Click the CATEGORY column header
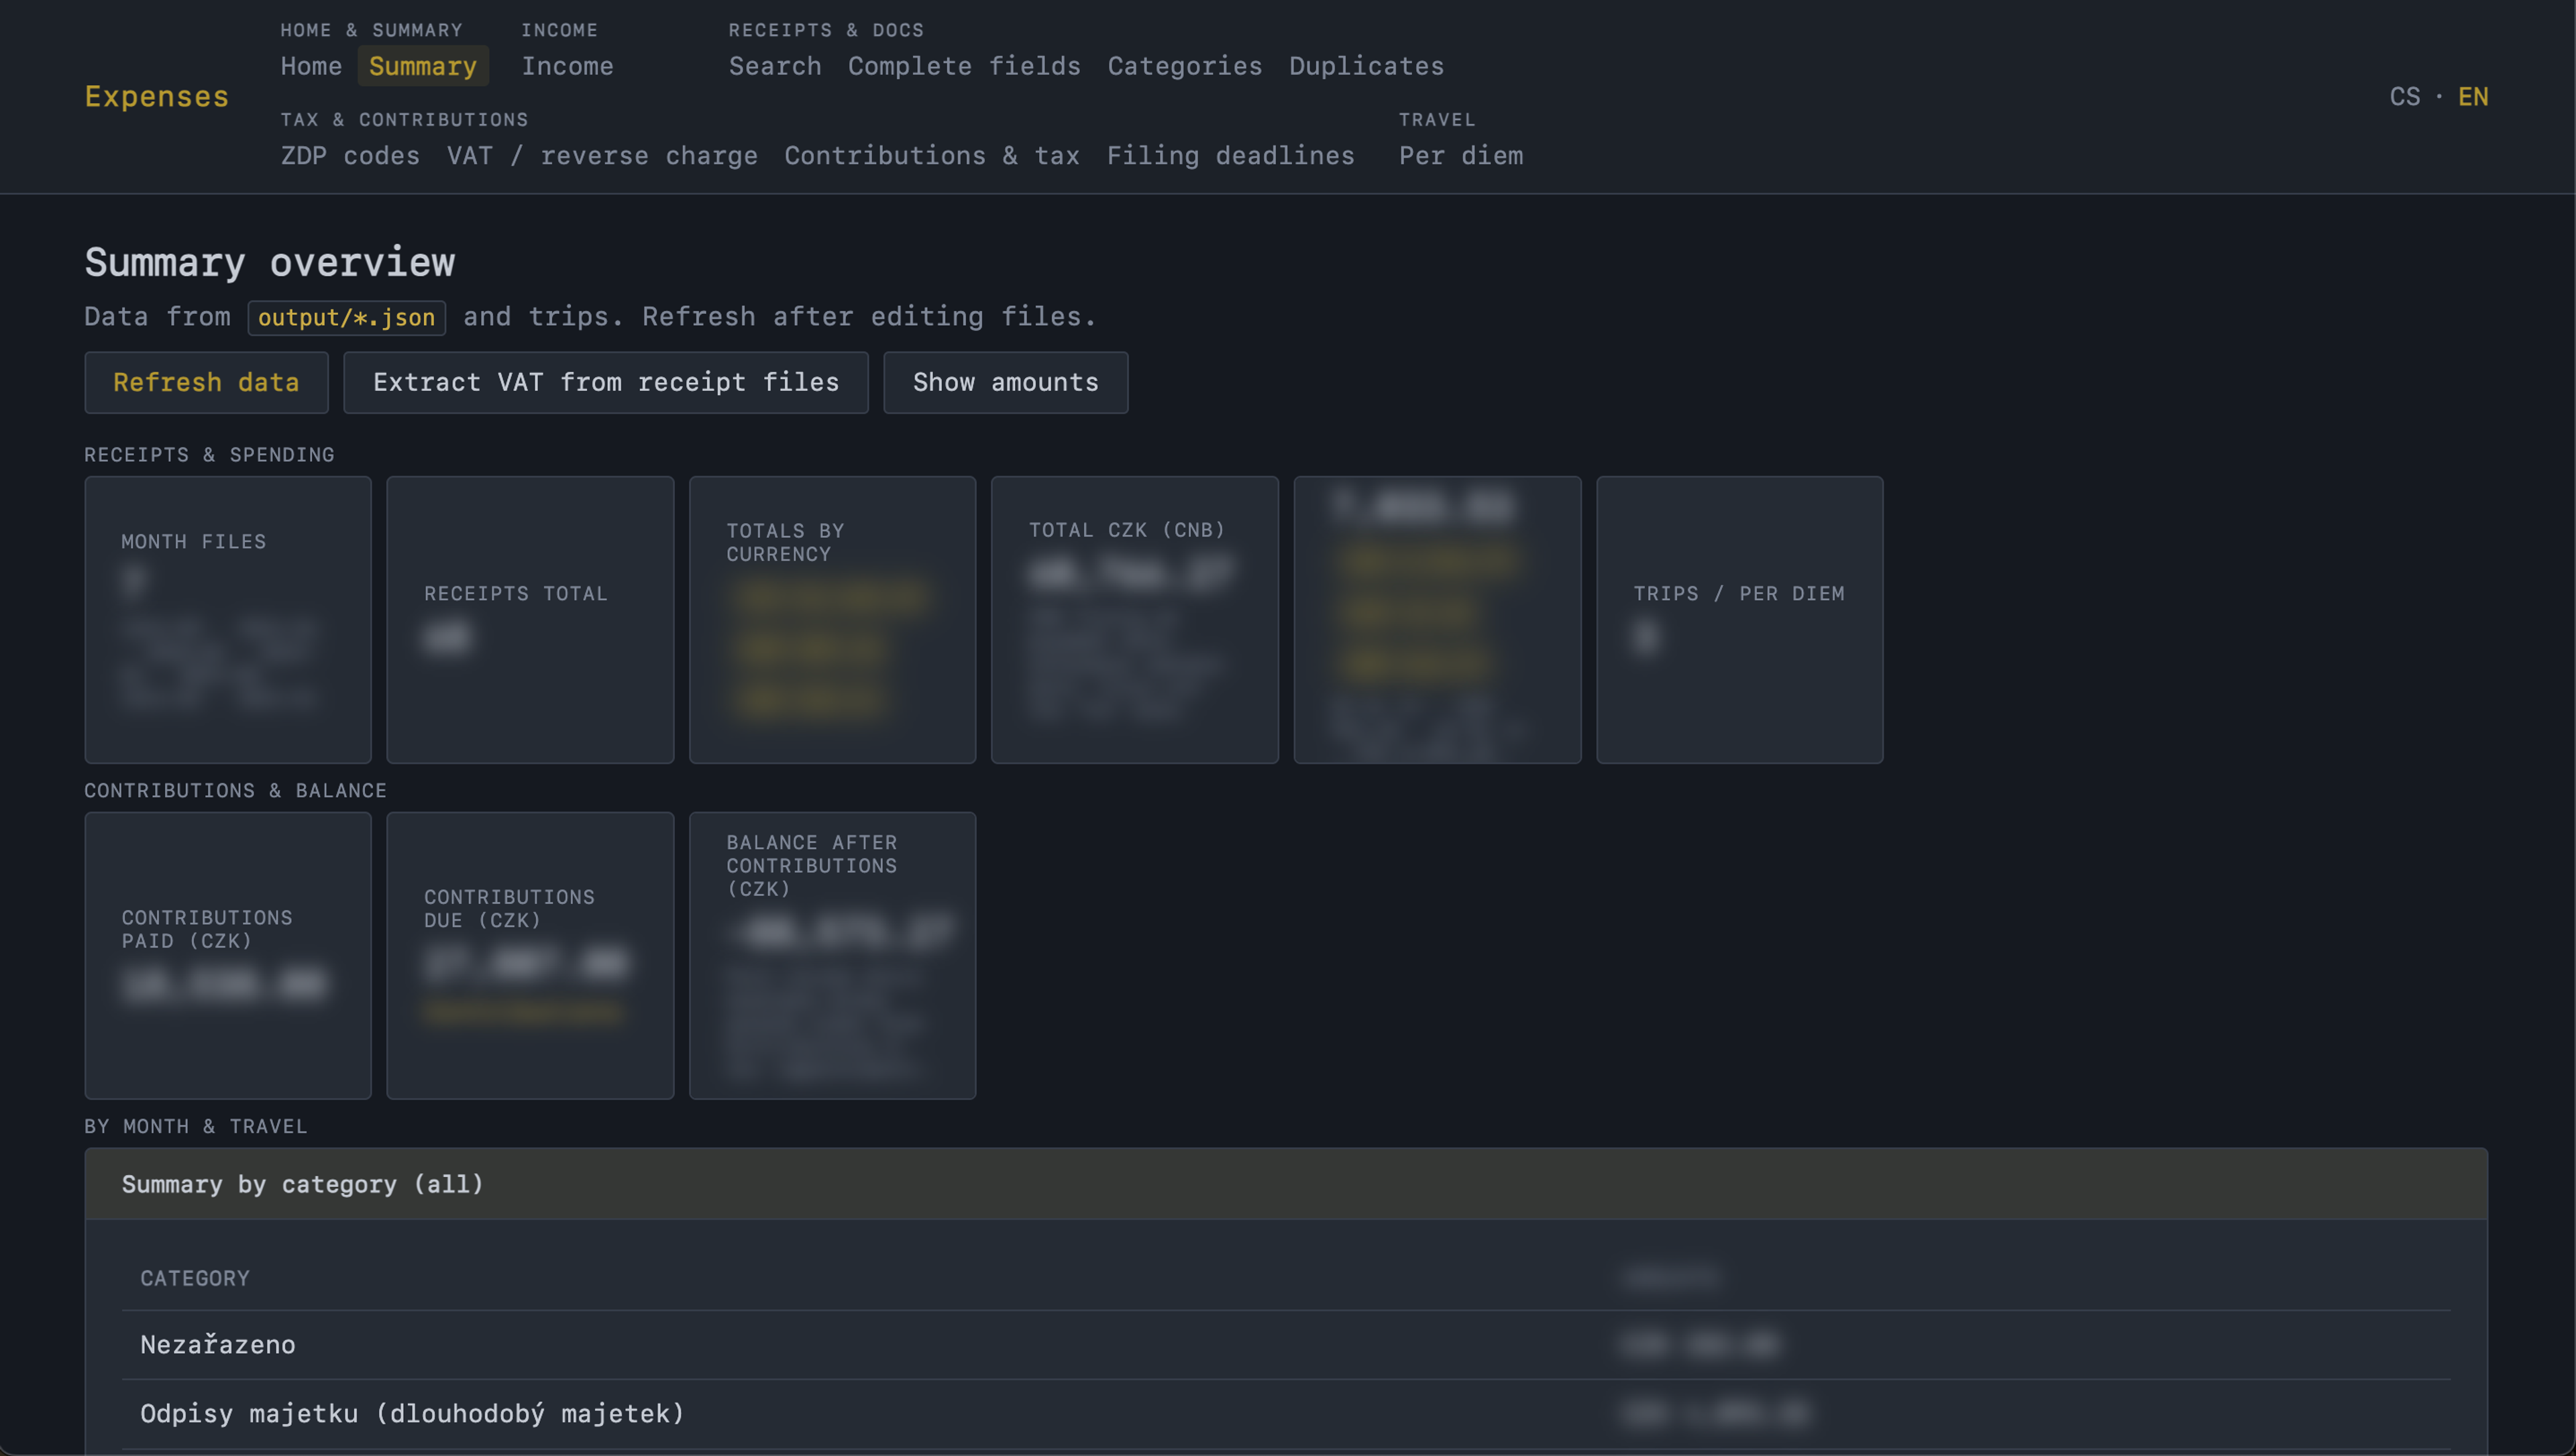This screenshot has width=2576, height=1456. (x=195, y=1279)
